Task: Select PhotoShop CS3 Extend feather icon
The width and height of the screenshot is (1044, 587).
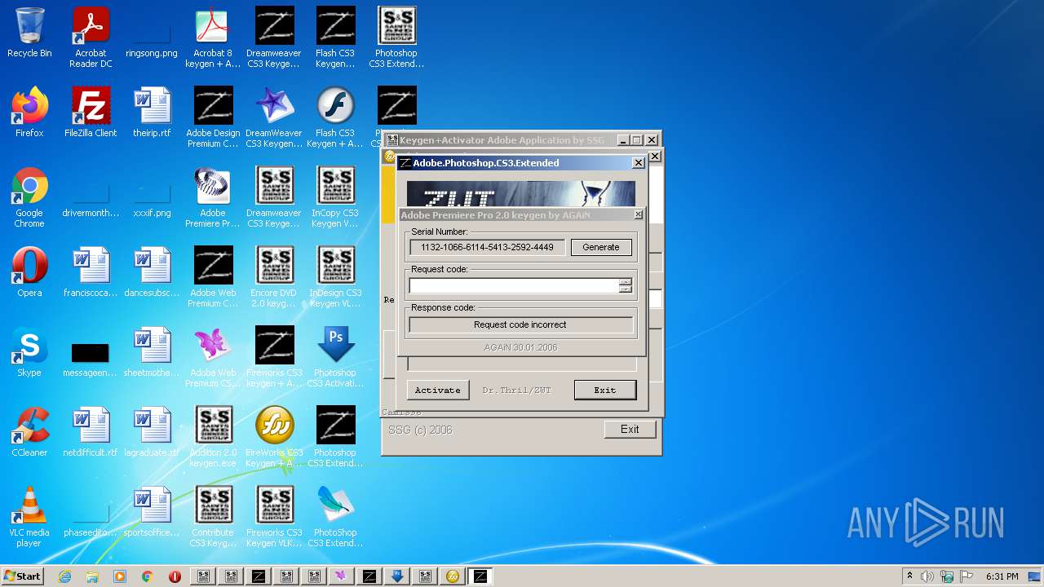Action: [x=335, y=517]
